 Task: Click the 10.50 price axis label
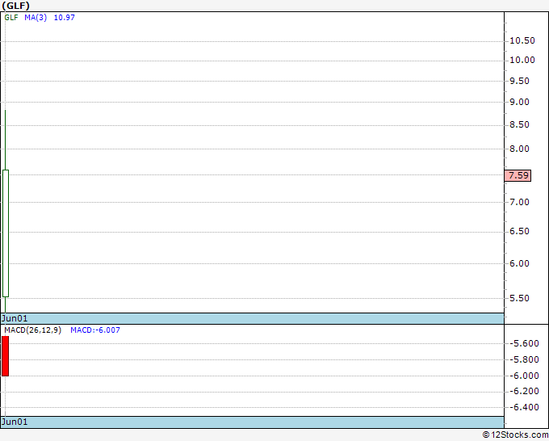[522, 40]
